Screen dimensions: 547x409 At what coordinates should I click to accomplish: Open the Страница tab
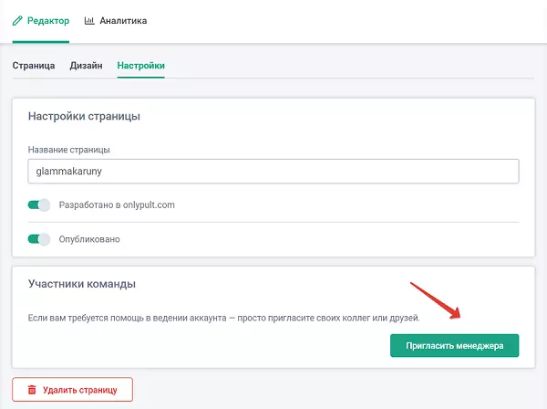point(34,66)
